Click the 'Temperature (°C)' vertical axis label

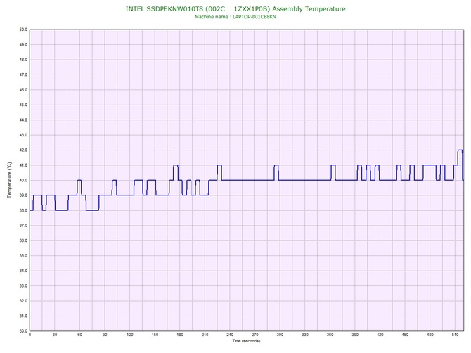10,180
